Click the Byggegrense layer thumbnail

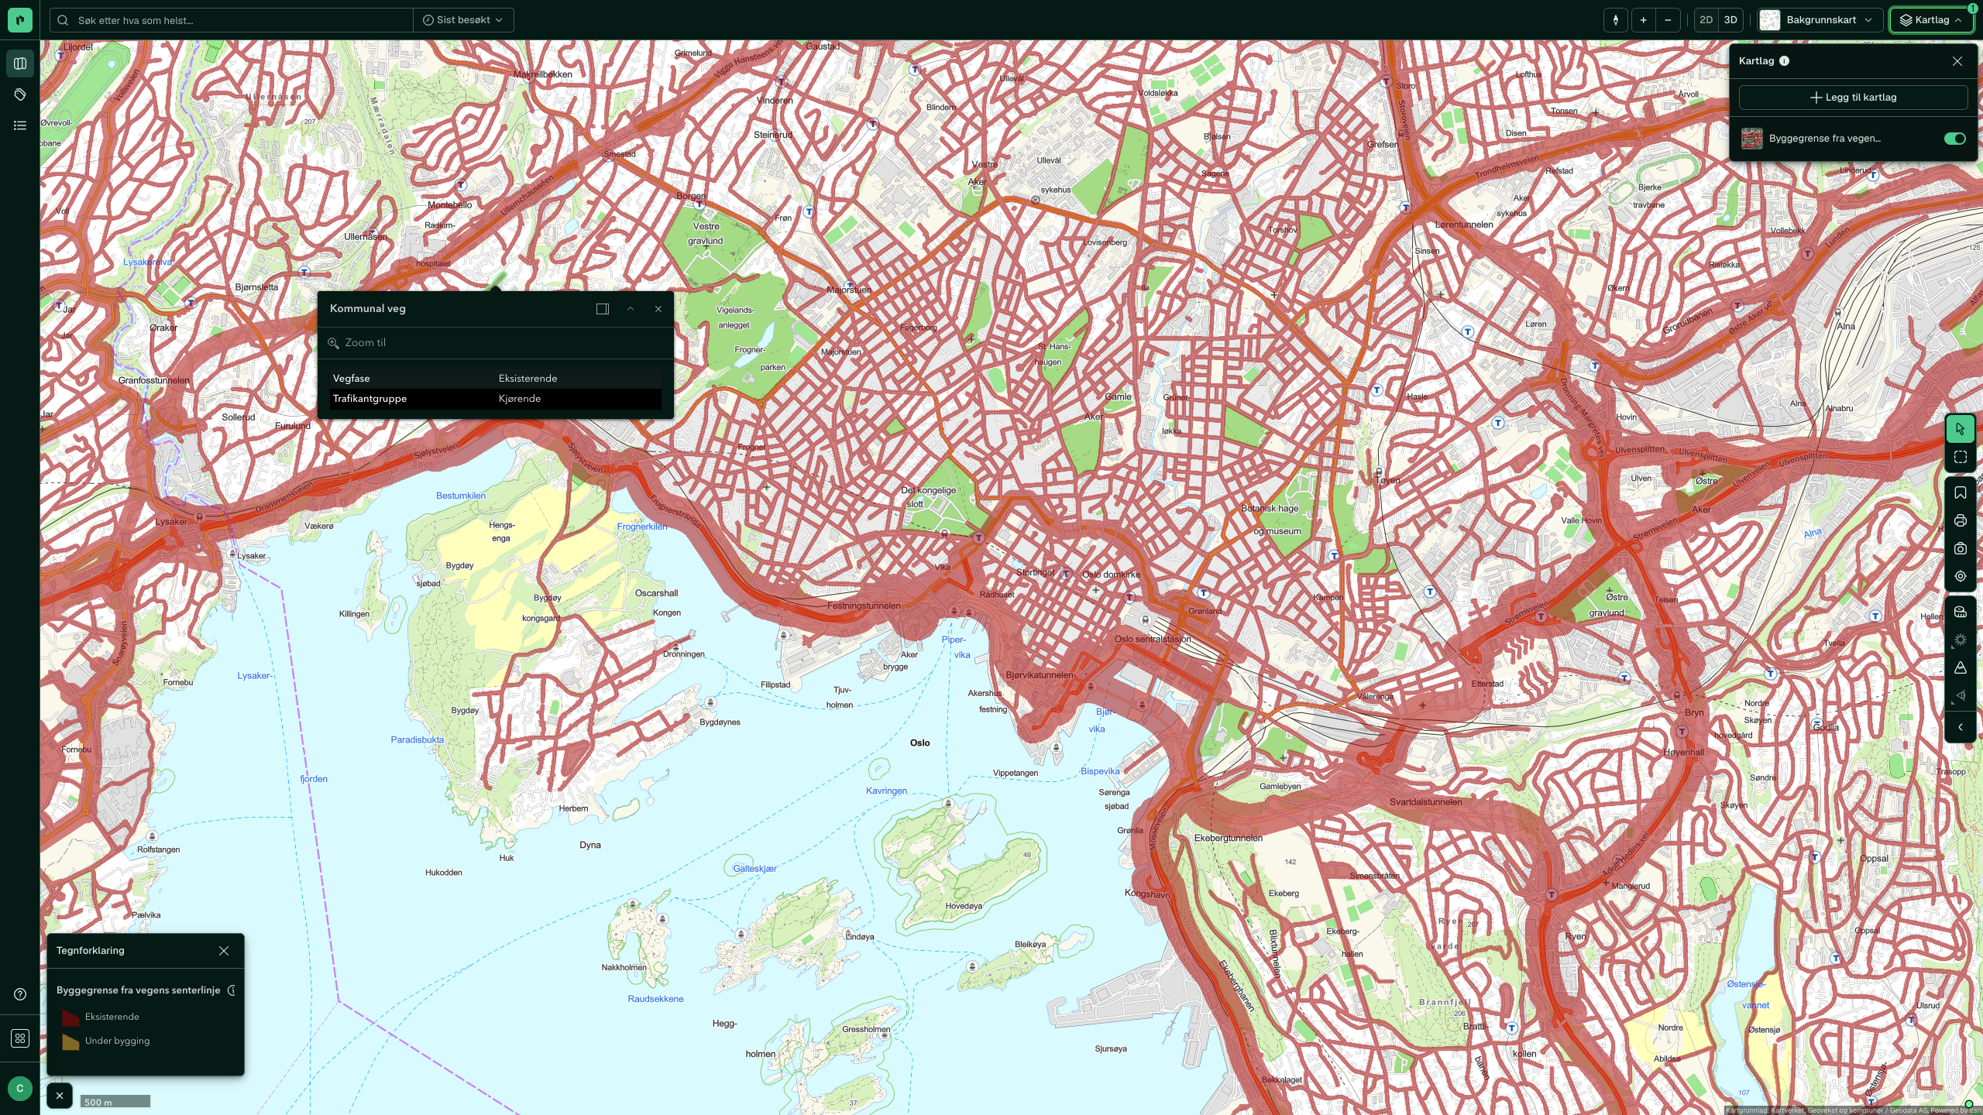[x=1752, y=139]
